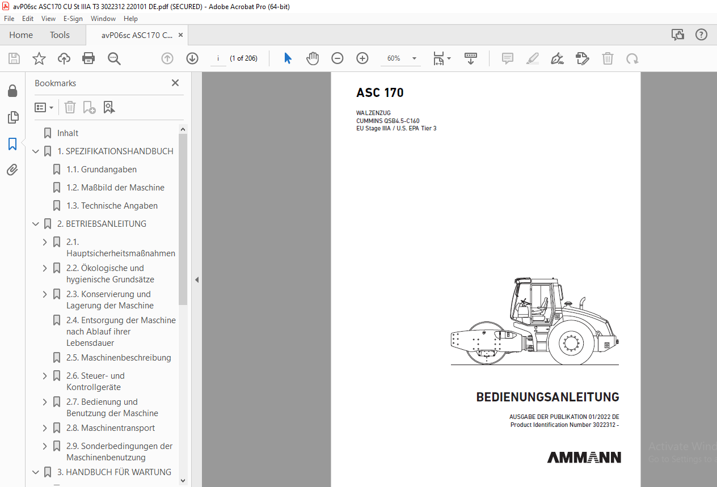The height and width of the screenshot is (487, 717).
Task: Click the star bookmark icon in toolbar
Action: (39, 58)
